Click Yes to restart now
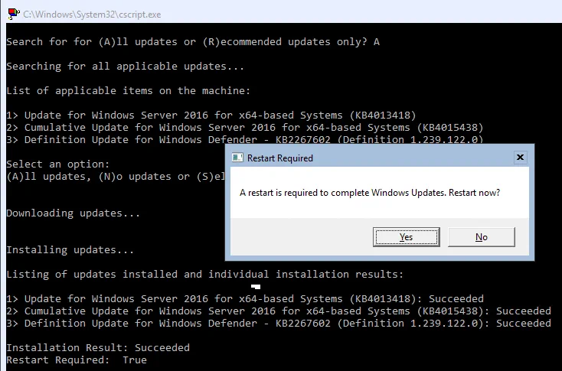The height and width of the screenshot is (371, 562). (406, 237)
